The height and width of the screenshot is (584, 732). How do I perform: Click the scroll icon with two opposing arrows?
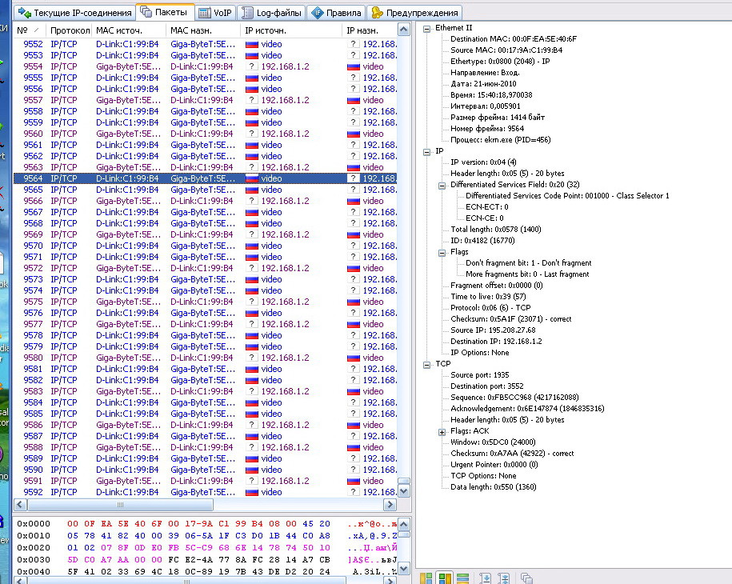pos(504,578)
